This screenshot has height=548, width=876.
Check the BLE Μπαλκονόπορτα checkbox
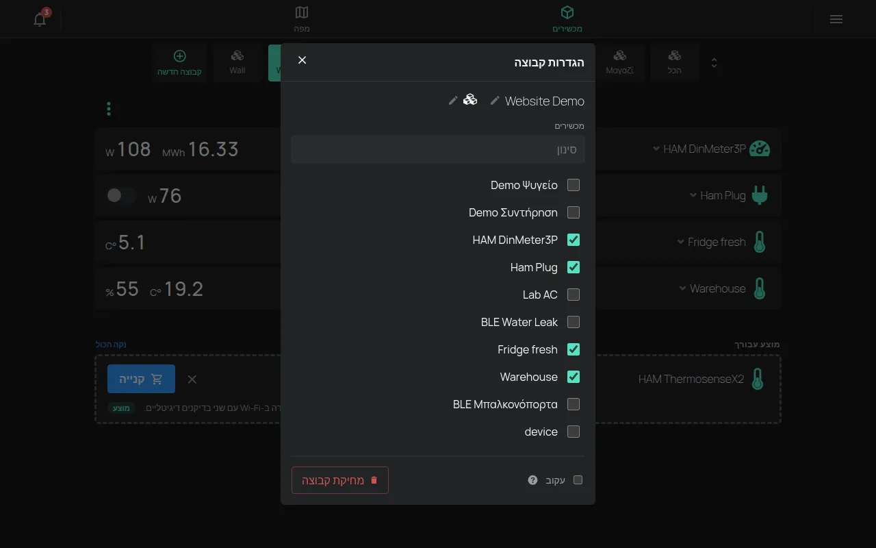tap(574, 404)
